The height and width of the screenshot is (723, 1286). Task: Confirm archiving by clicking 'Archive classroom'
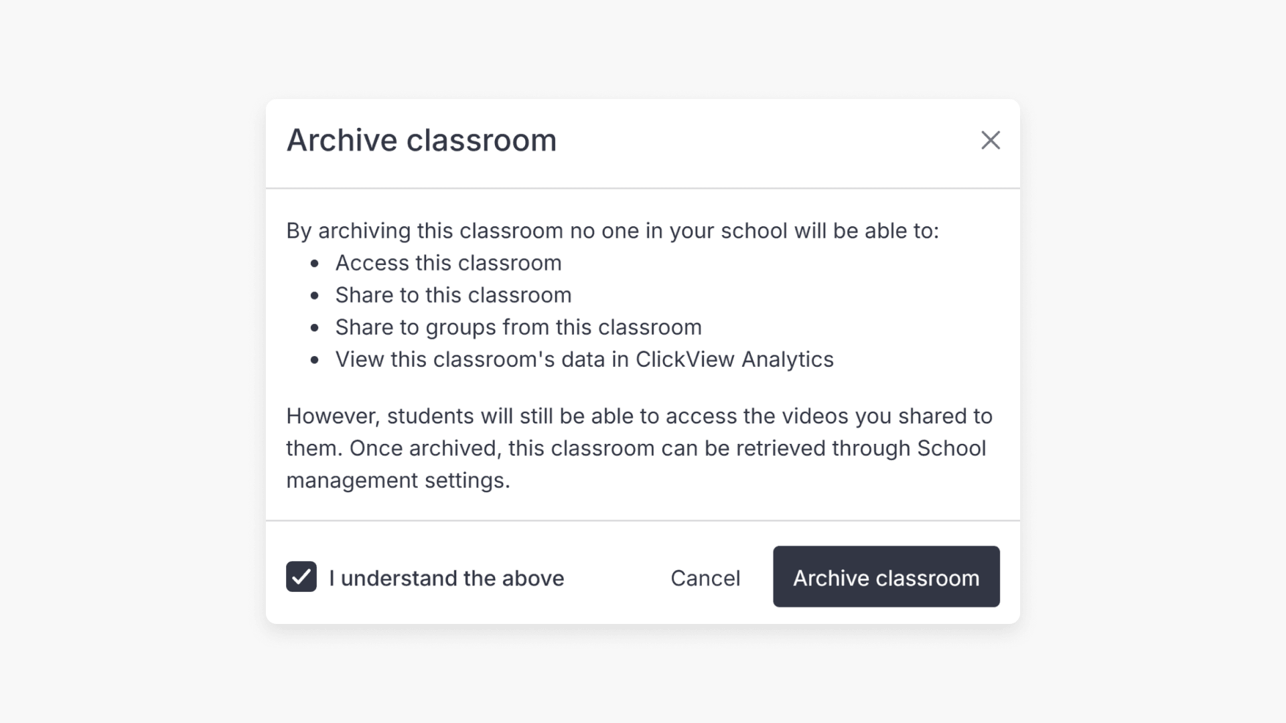point(885,577)
